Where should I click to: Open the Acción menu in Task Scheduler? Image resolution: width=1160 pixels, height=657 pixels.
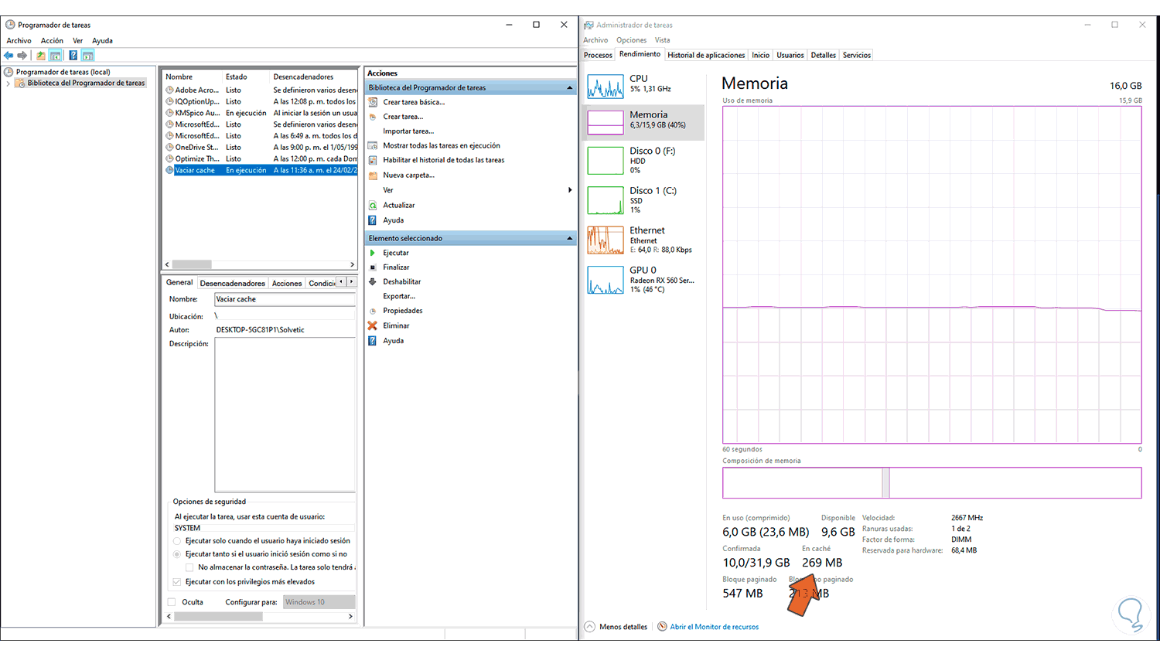(52, 41)
